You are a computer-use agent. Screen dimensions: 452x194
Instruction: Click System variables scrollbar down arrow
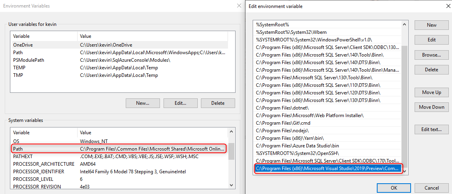[231, 185]
